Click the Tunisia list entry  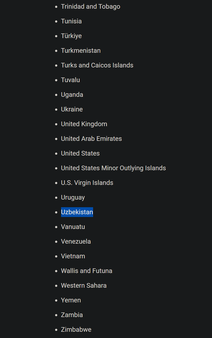pyautogui.click(x=71, y=21)
